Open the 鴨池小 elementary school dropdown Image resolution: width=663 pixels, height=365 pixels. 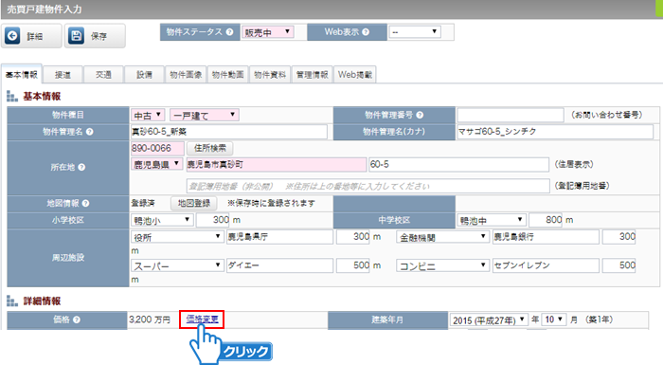click(162, 220)
